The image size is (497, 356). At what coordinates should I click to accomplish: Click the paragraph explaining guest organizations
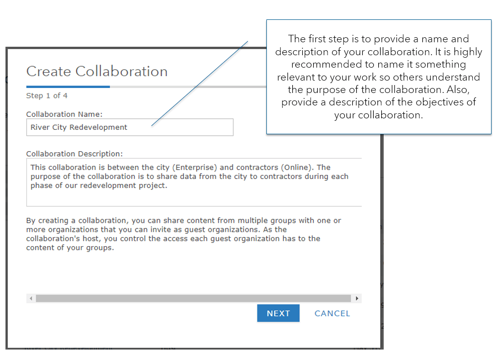point(184,234)
